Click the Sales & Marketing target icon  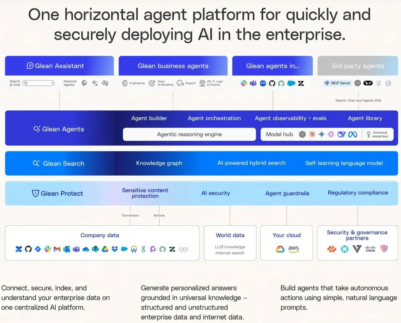152,83
